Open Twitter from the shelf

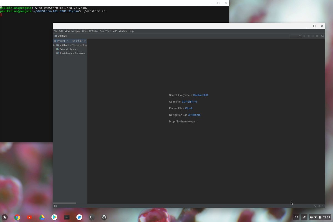tap(79, 217)
